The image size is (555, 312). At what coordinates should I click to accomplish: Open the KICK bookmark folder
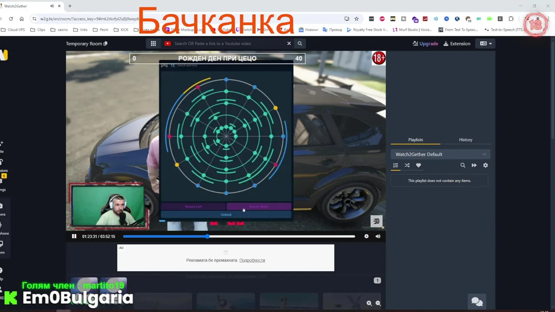(121, 30)
